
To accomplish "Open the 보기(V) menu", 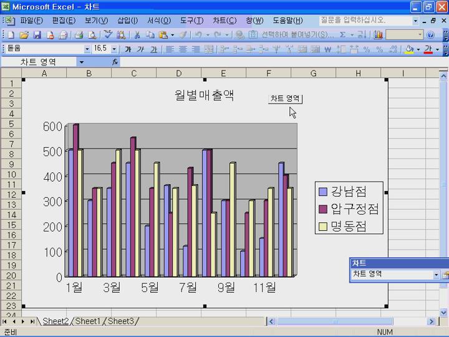I will [x=97, y=21].
